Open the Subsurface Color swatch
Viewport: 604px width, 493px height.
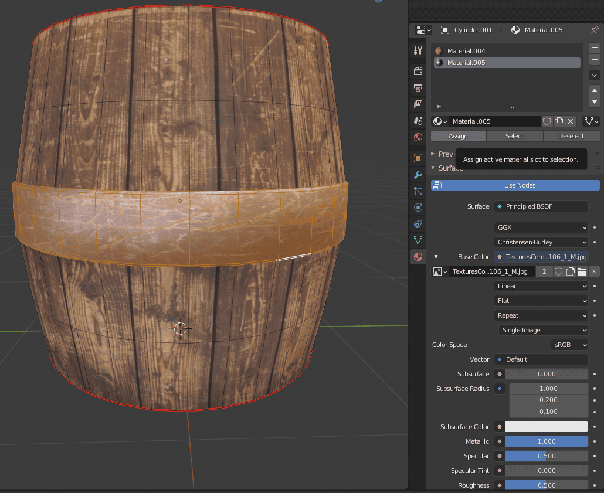pos(547,427)
